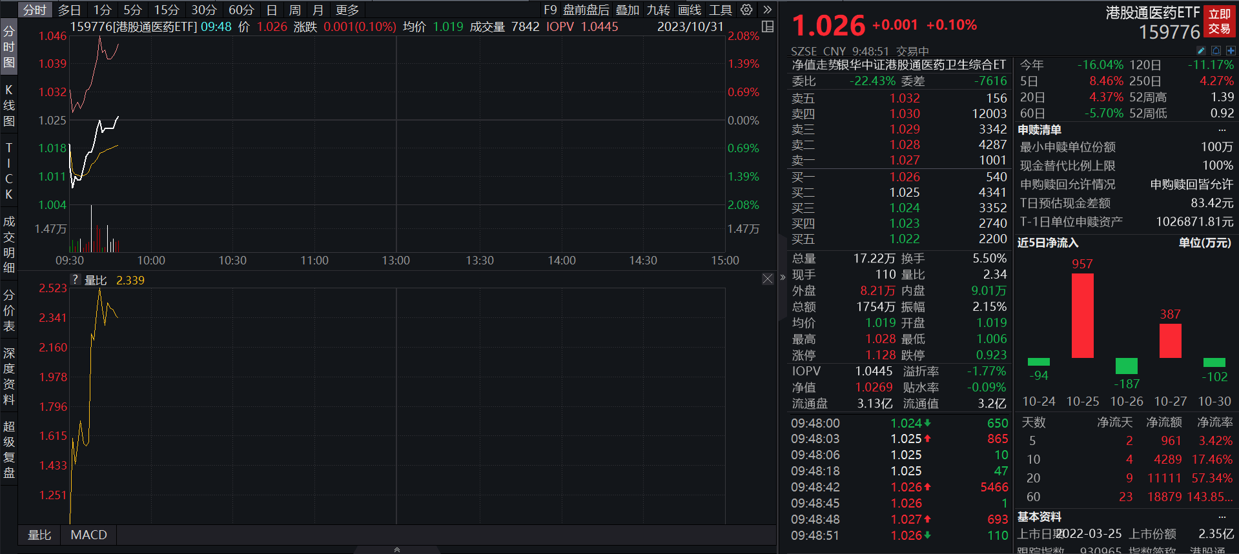Activate 画线 drawing tools

pos(690,10)
